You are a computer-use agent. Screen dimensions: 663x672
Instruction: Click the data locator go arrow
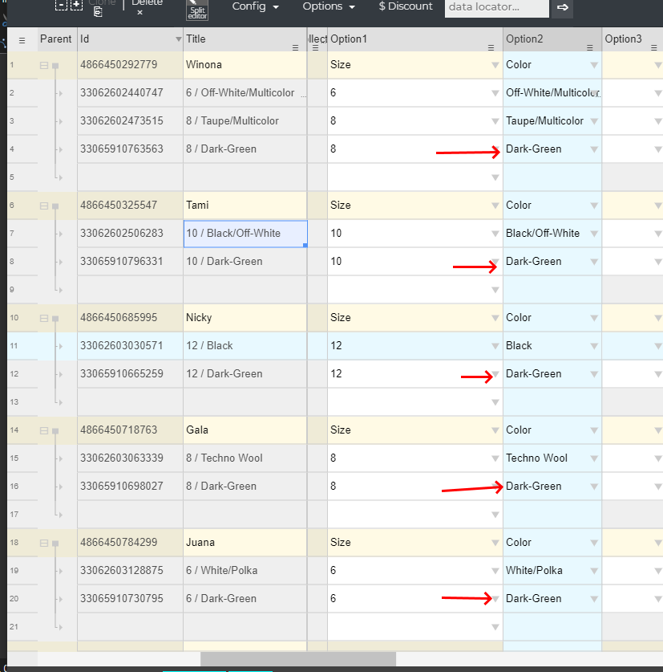click(x=563, y=7)
